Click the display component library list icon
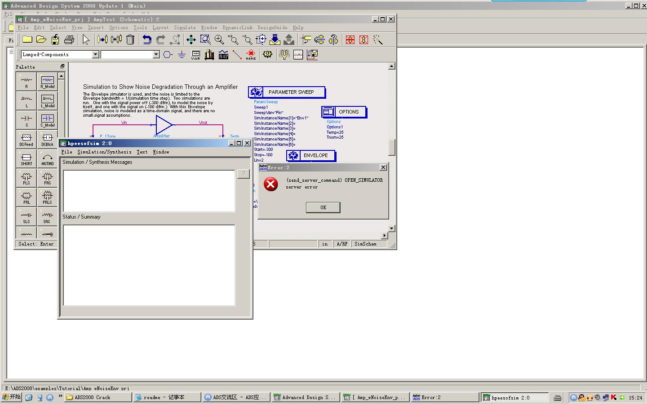Image resolution: width=647 pixels, height=404 pixels. (209, 54)
